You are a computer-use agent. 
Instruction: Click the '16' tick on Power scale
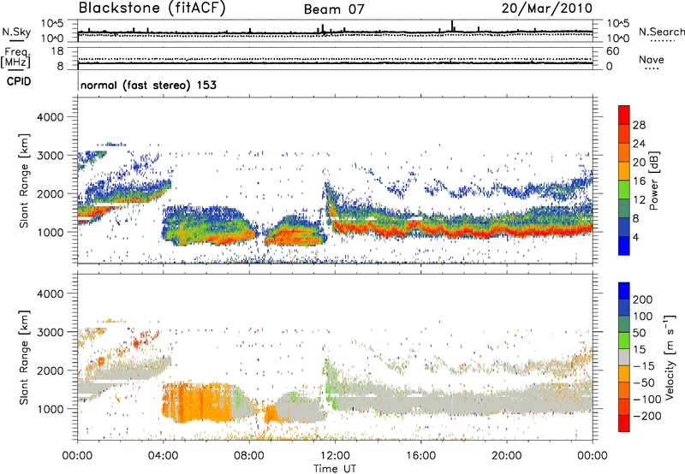click(639, 181)
